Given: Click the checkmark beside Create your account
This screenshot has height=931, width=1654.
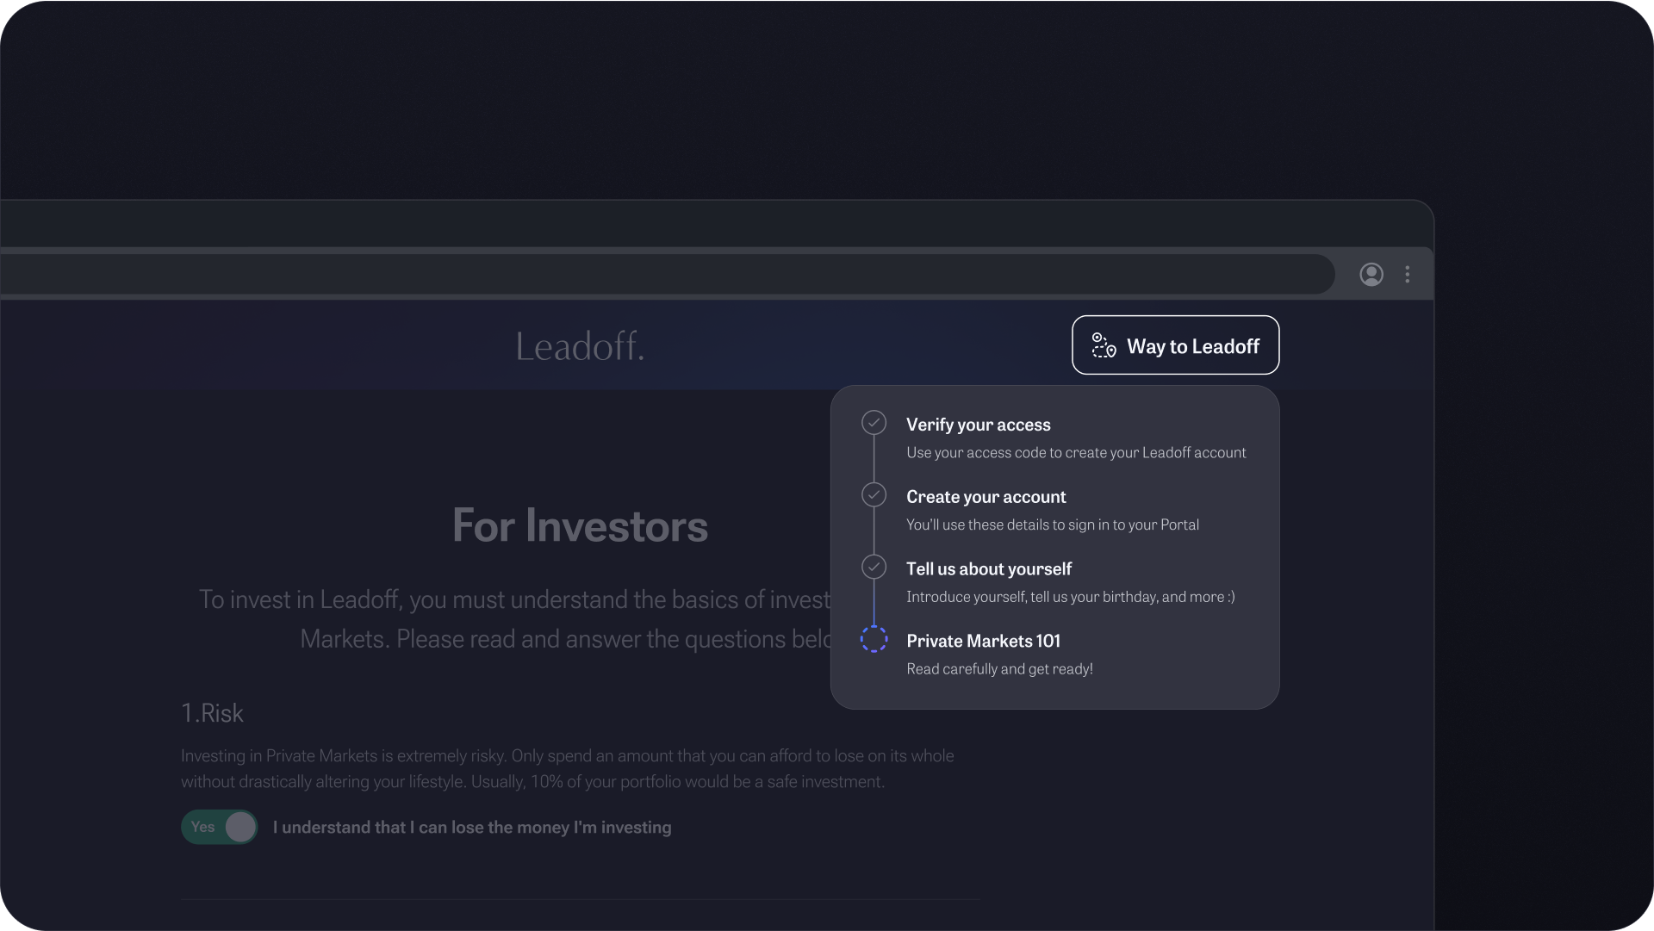Looking at the screenshot, I should pos(874,495).
